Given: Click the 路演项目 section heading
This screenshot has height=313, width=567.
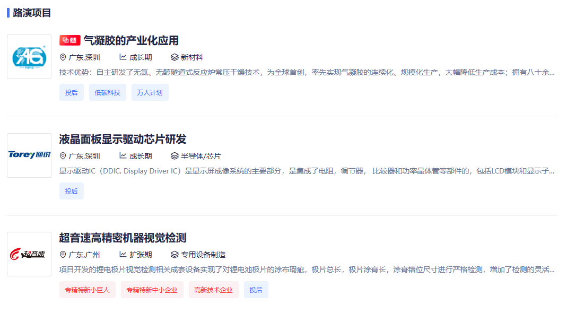Looking at the screenshot, I should [32, 13].
